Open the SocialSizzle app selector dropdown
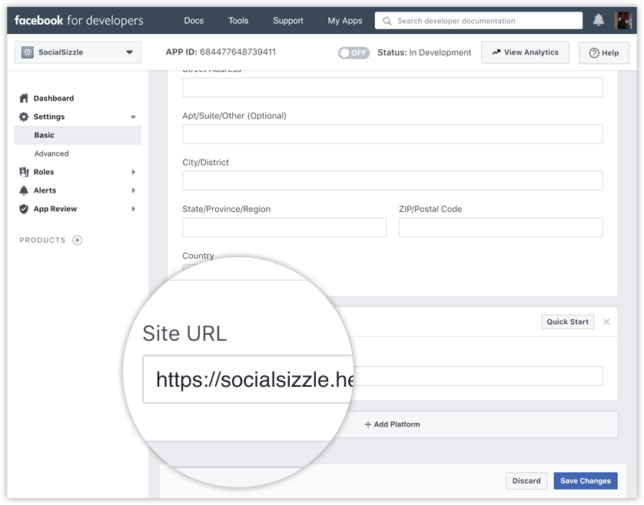Image resolution: width=644 pixels, height=505 pixels. 78,52
